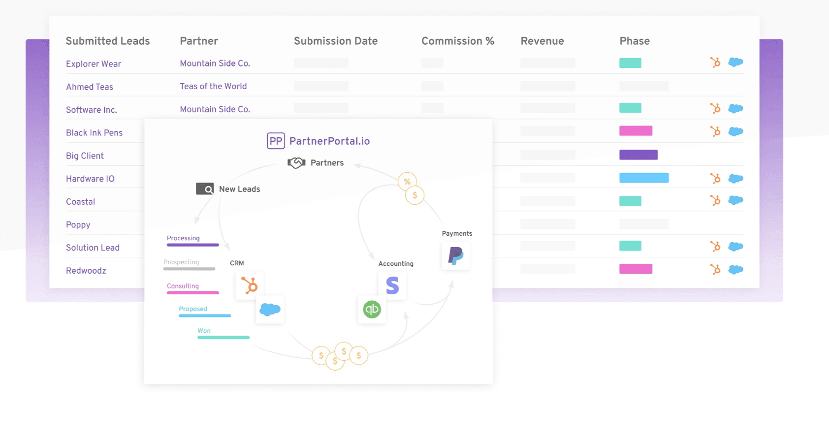Viewport: 829px width, 438px height.
Task: Click the Submitted Leads column header
Action: click(x=108, y=41)
